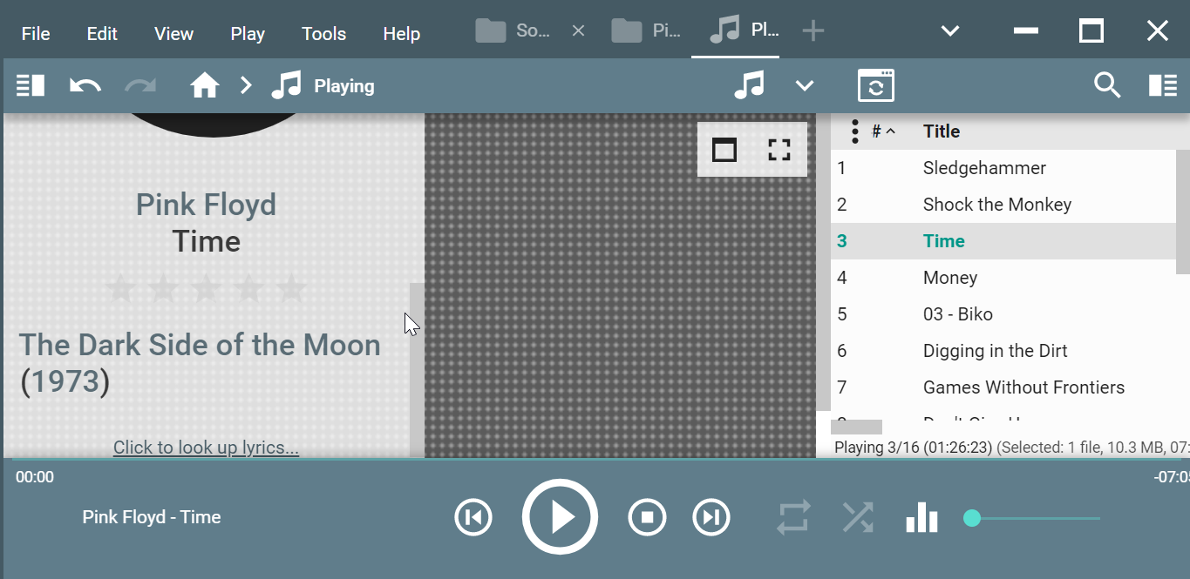Image resolution: width=1190 pixels, height=579 pixels.
Task: Select the track 'Money' in the playlist
Action: (949, 278)
